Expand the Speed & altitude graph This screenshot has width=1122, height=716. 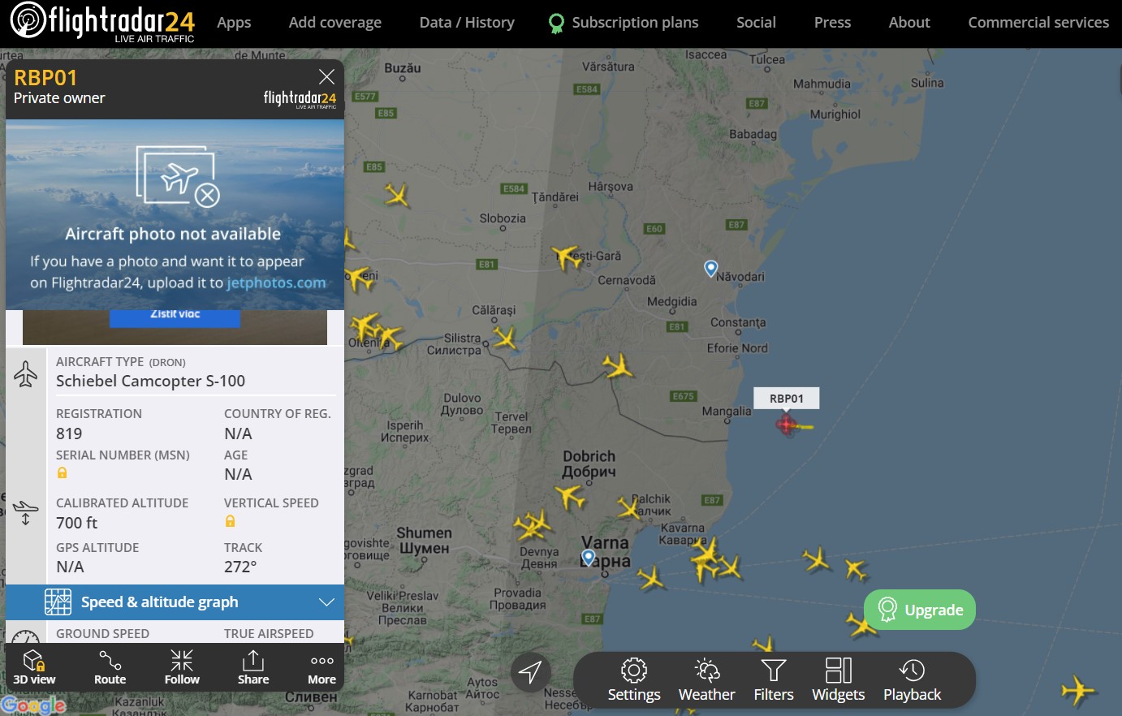pyautogui.click(x=175, y=602)
